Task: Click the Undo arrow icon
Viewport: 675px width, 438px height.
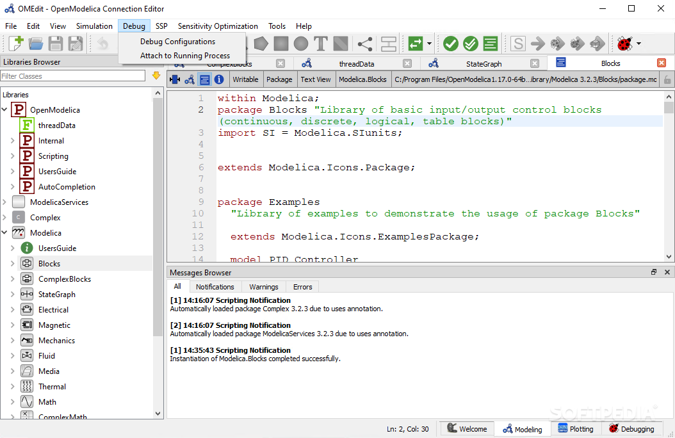Action: 102,44
